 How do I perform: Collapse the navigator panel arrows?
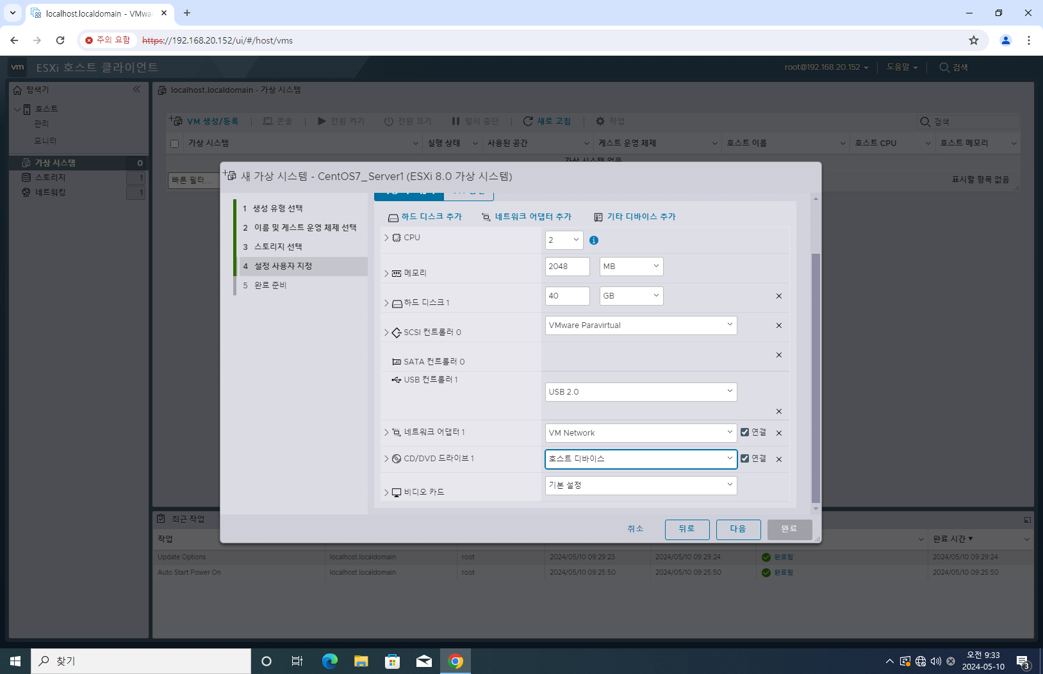(136, 89)
